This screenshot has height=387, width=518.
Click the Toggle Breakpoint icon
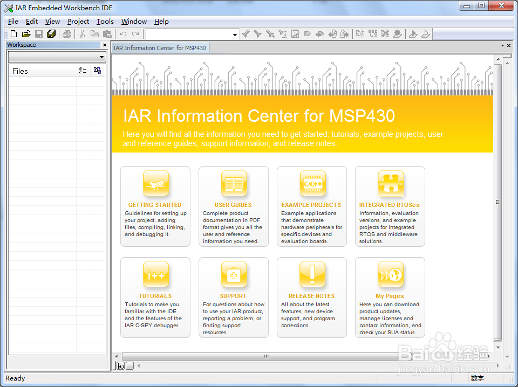398,33
